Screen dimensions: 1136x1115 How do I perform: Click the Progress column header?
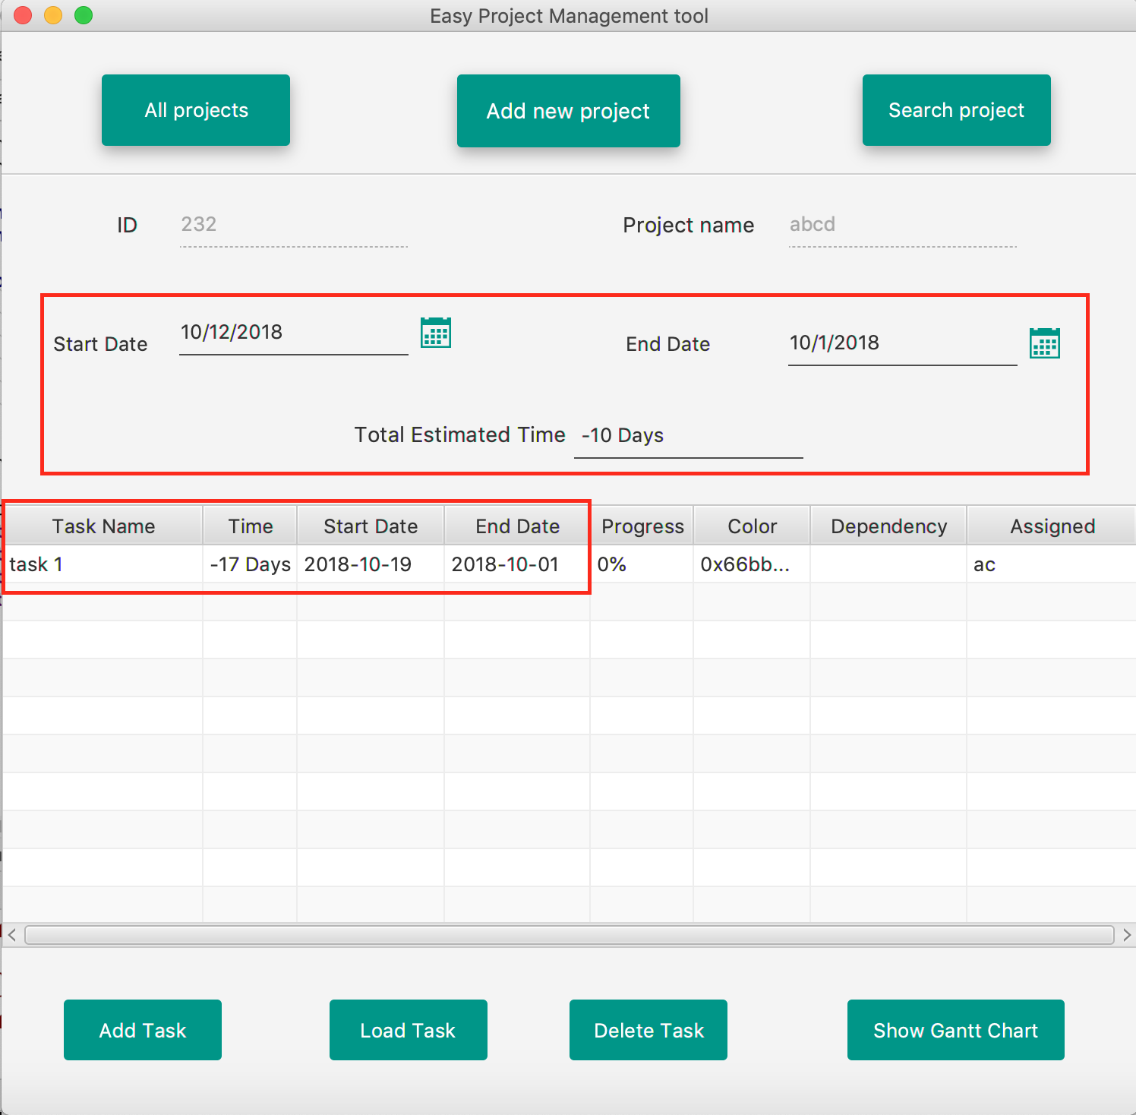(642, 526)
